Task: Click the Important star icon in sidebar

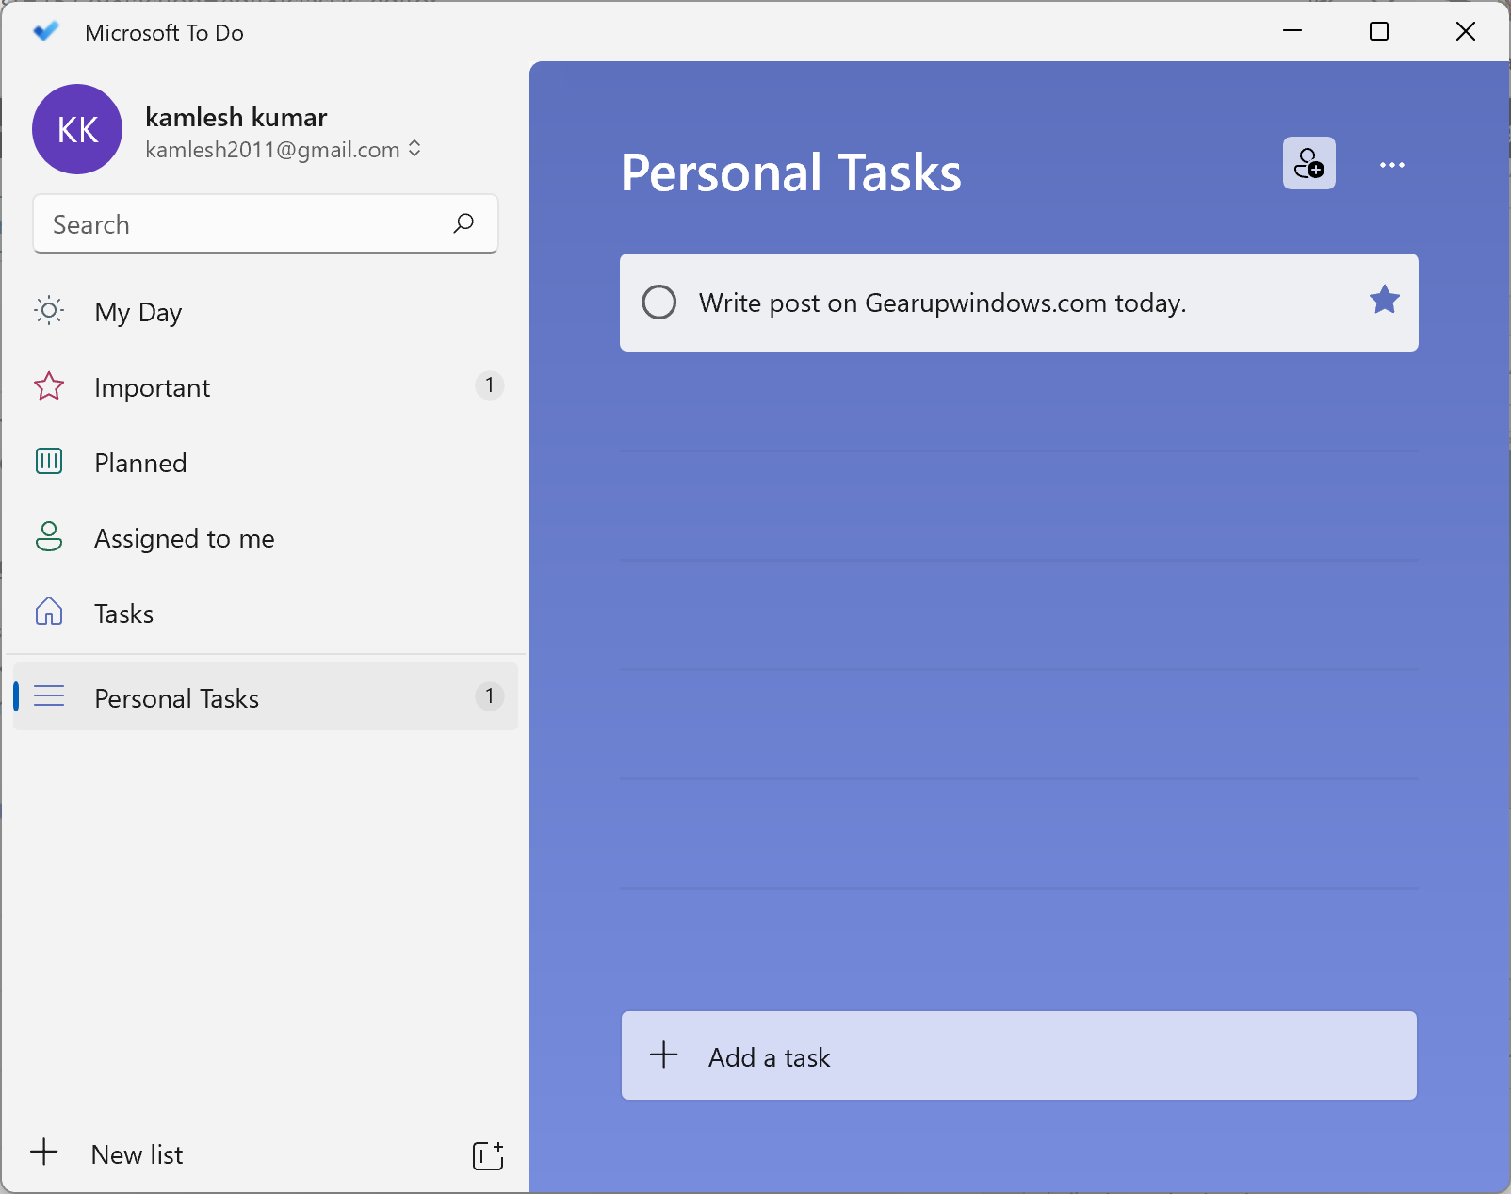Action: (x=49, y=385)
